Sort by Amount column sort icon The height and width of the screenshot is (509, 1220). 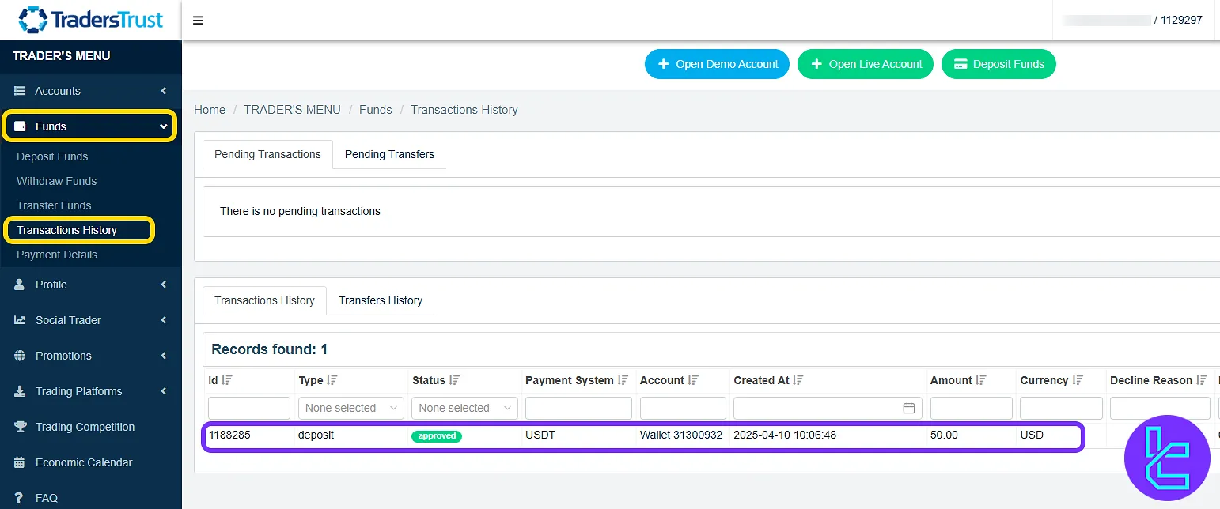[x=981, y=380]
